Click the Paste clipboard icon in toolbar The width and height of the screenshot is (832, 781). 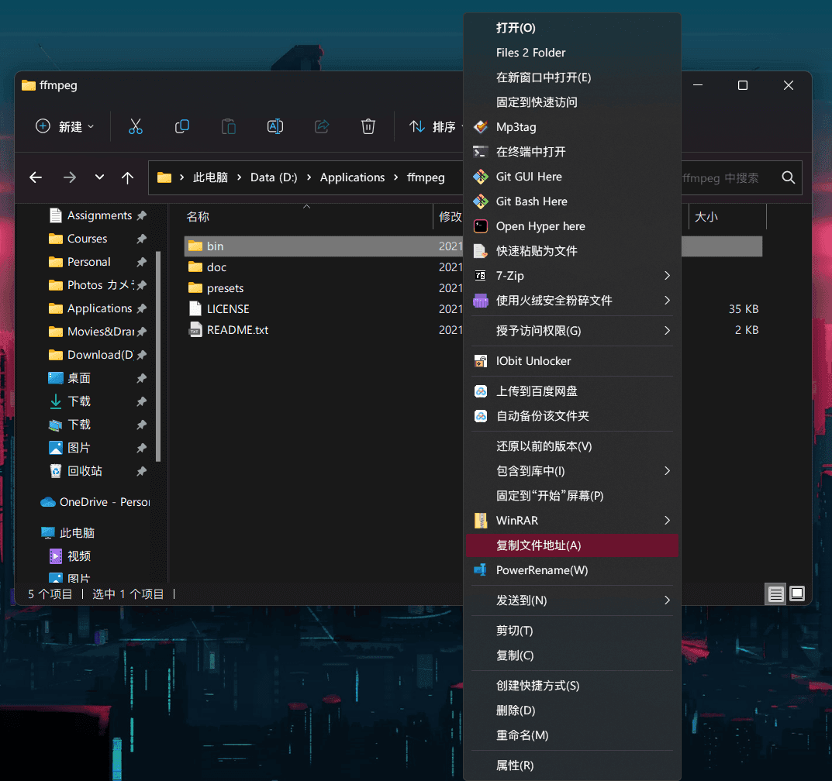[x=229, y=127]
